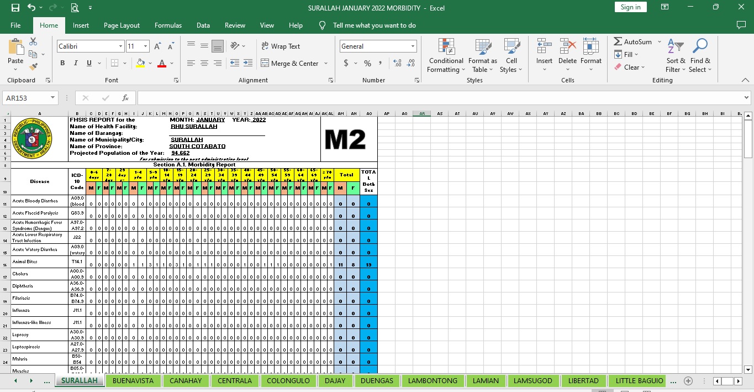Open the Calibri font name dropdown
754x392 pixels.
coord(121,46)
